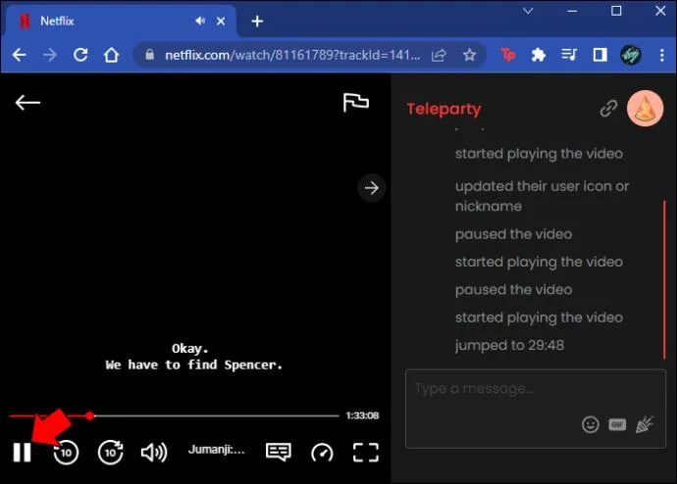Open subtitles and audio options

tap(279, 452)
